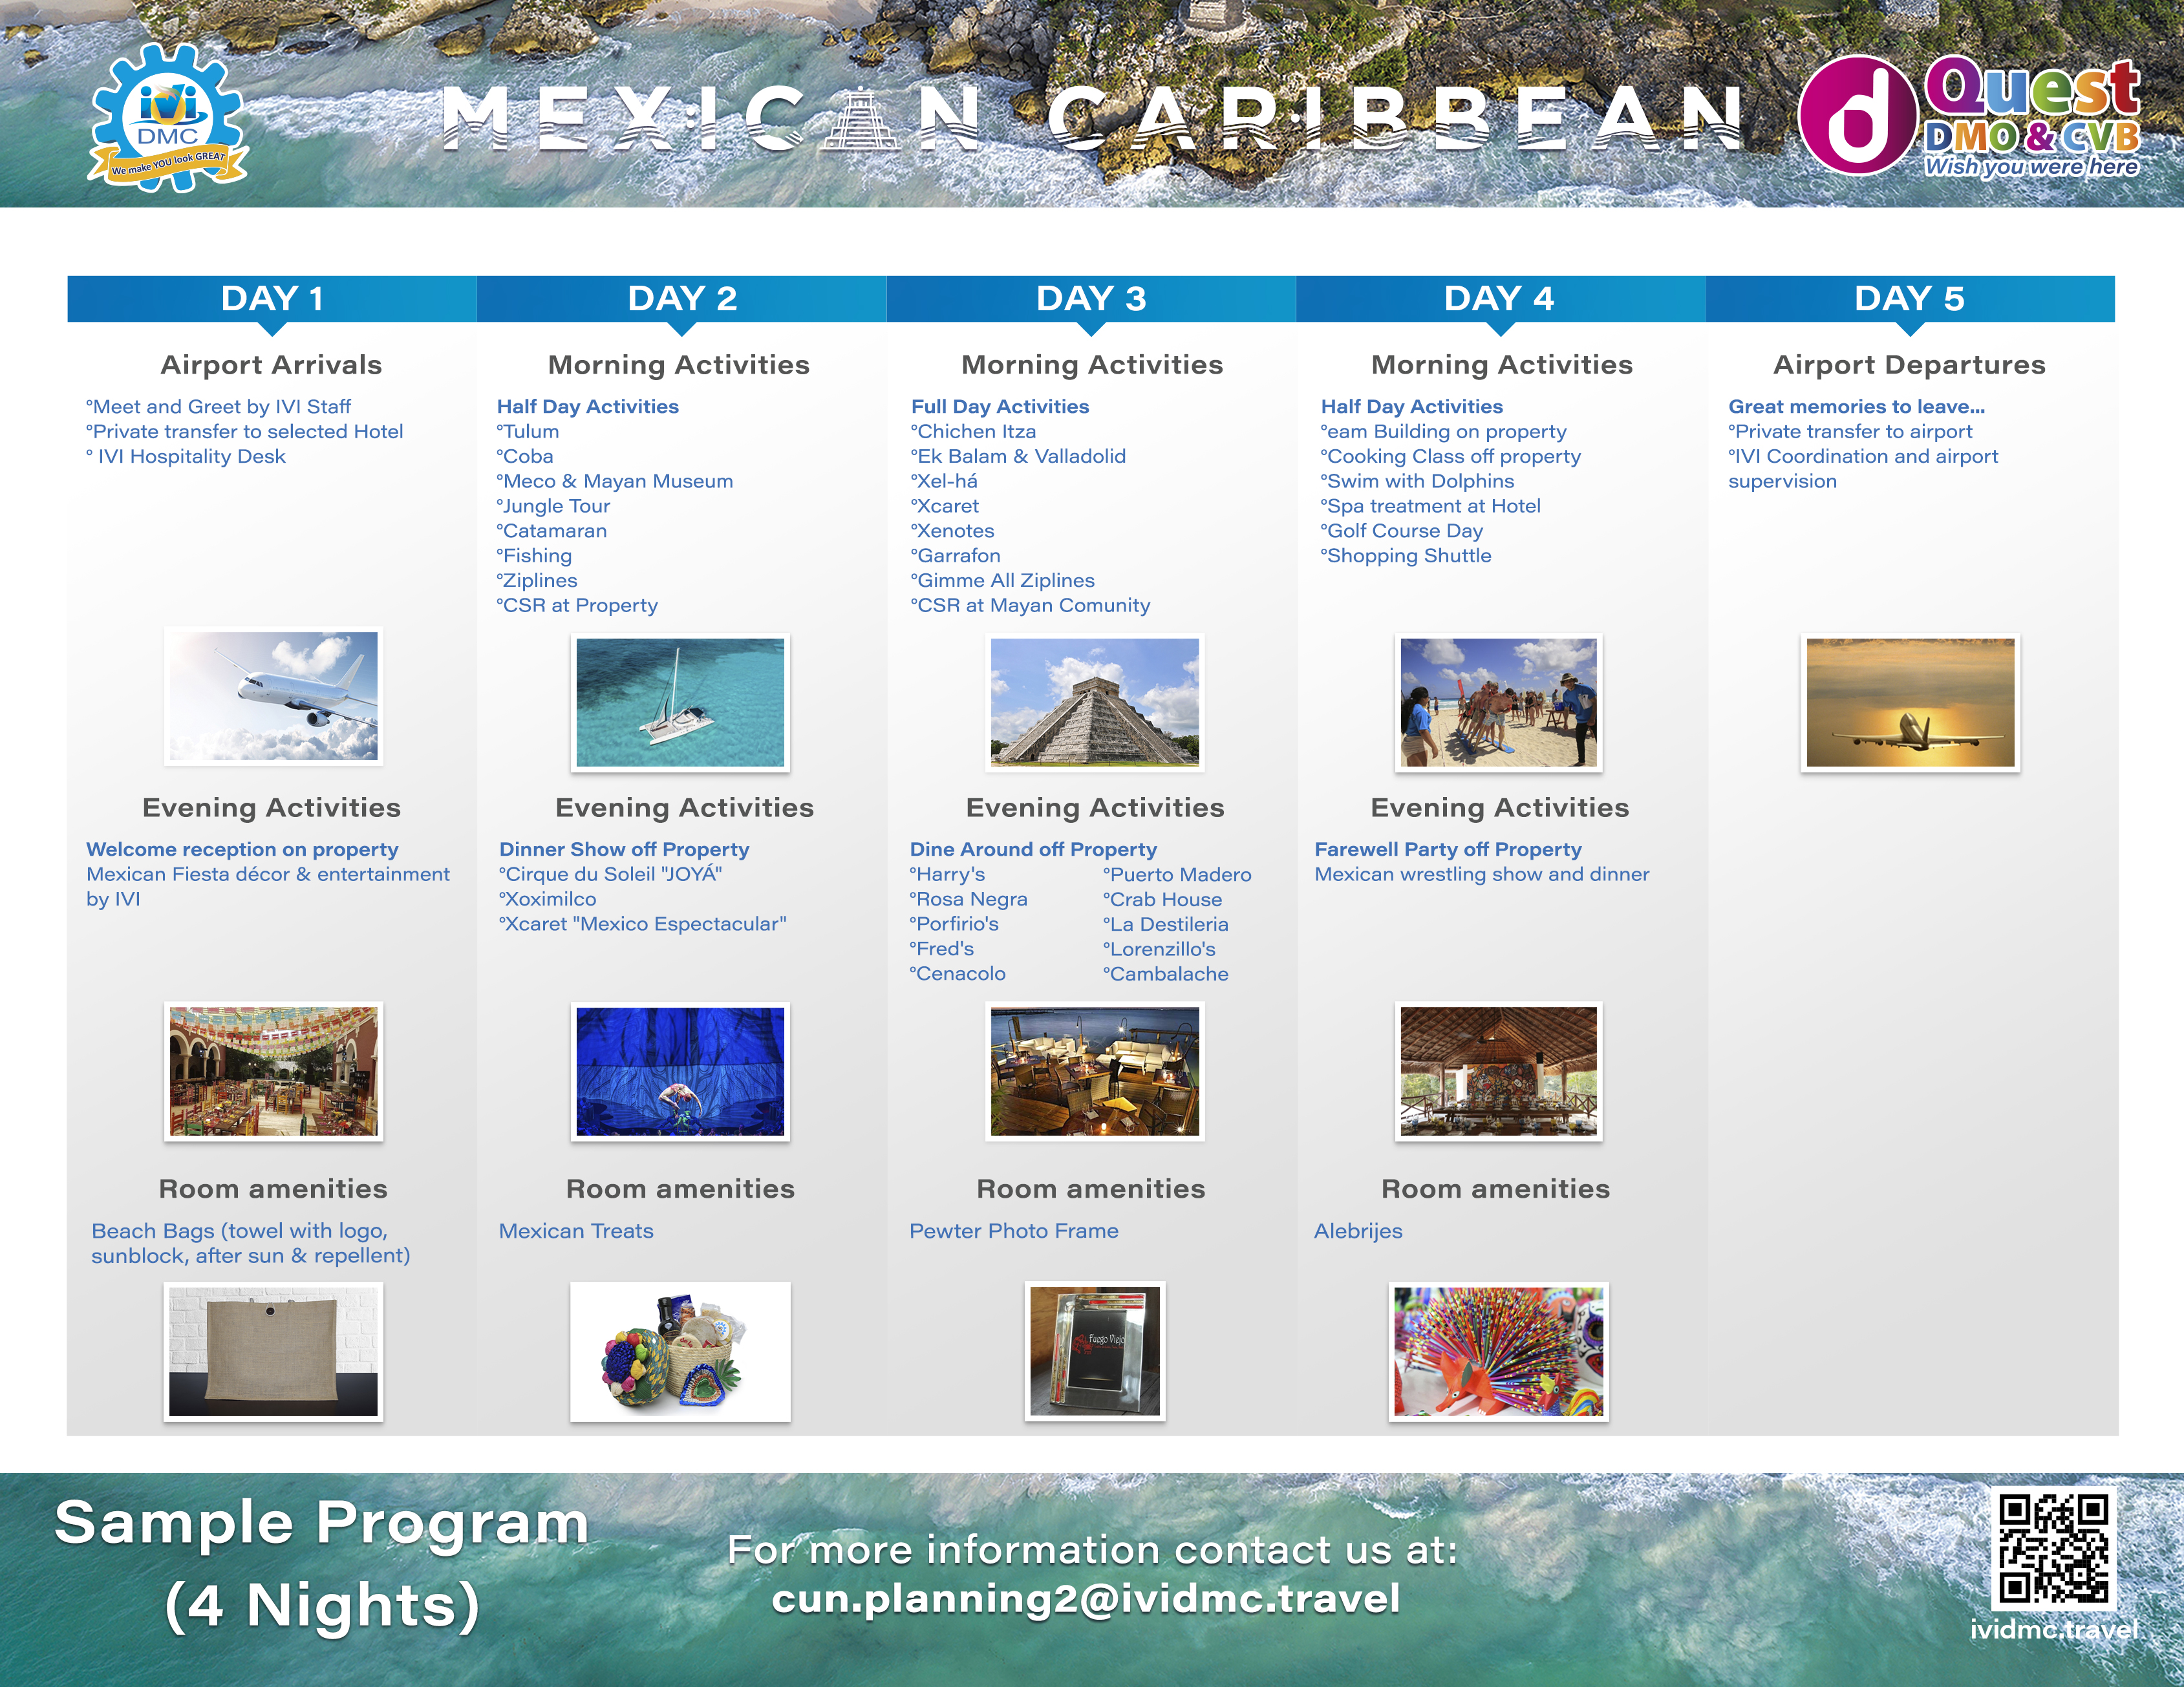Select the DAY 5 header tab

pos(1909,298)
